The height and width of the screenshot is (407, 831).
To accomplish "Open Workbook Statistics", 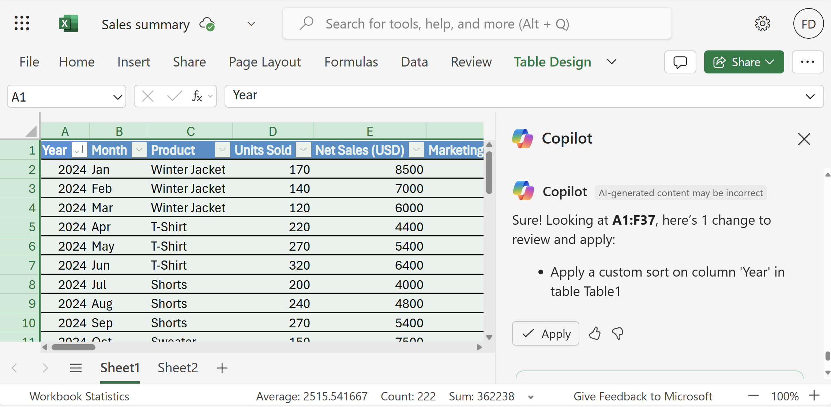I will (x=79, y=396).
